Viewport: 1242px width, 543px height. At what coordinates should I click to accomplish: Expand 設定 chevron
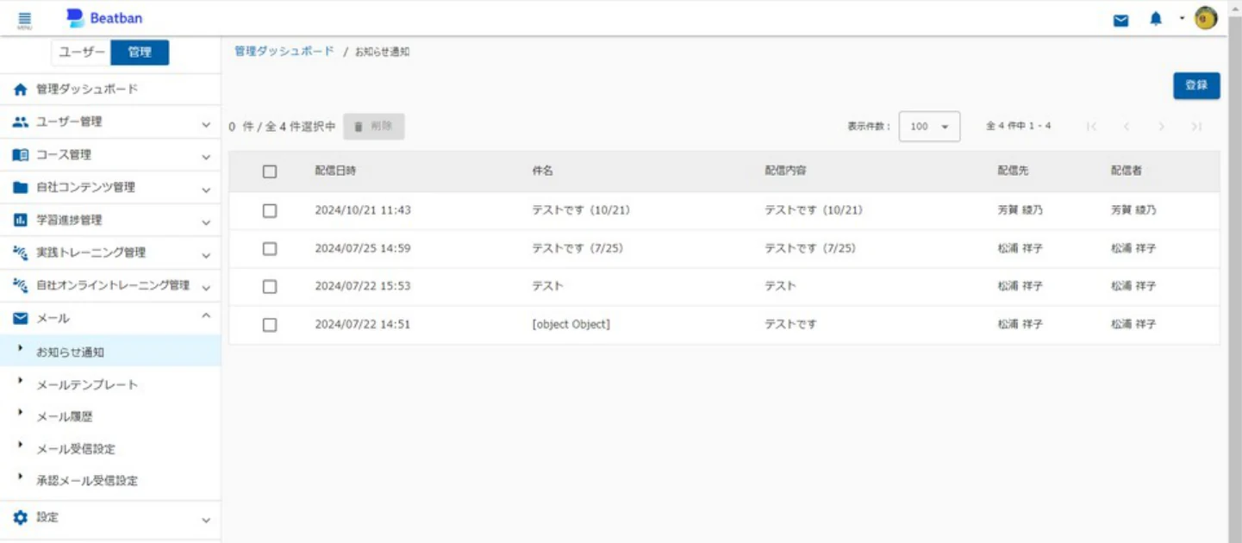click(206, 520)
